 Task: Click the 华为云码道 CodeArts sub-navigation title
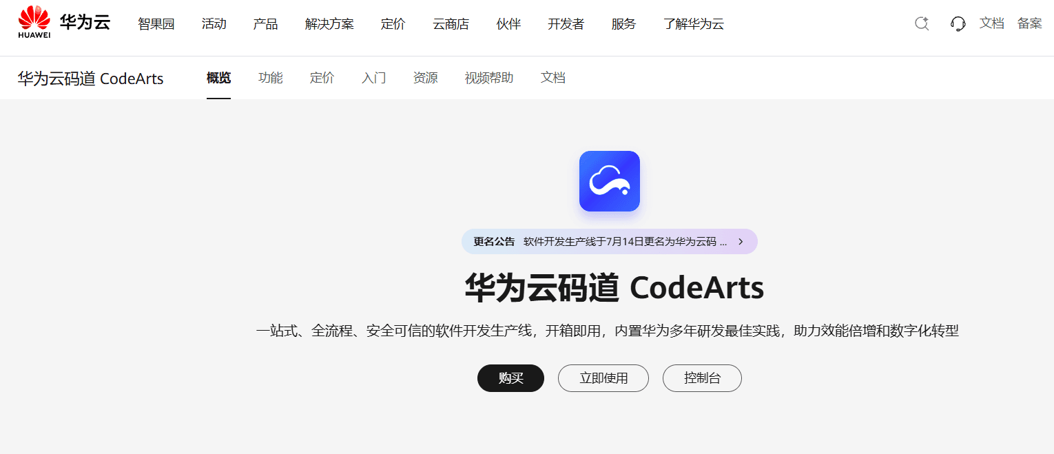(x=91, y=79)
